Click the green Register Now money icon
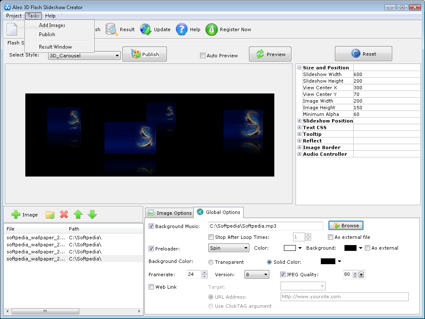 (x=211, y=29)
